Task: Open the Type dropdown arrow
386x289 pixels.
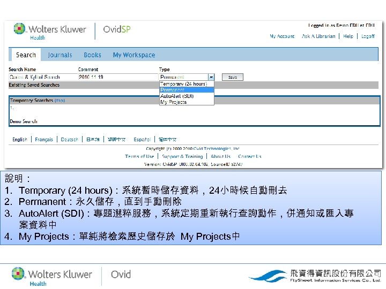Action: click(x=211, y=77)
